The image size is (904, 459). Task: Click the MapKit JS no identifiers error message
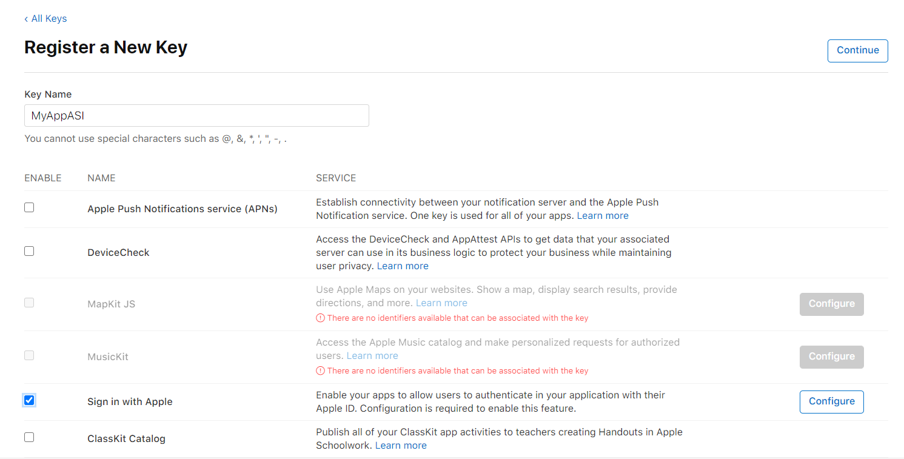458,318
